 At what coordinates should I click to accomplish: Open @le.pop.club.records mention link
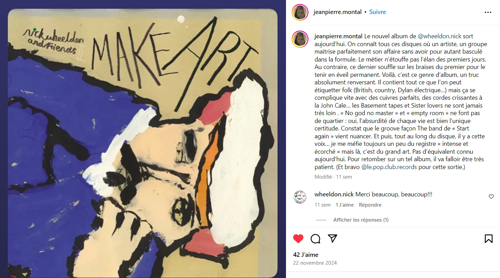pos(389,167)
